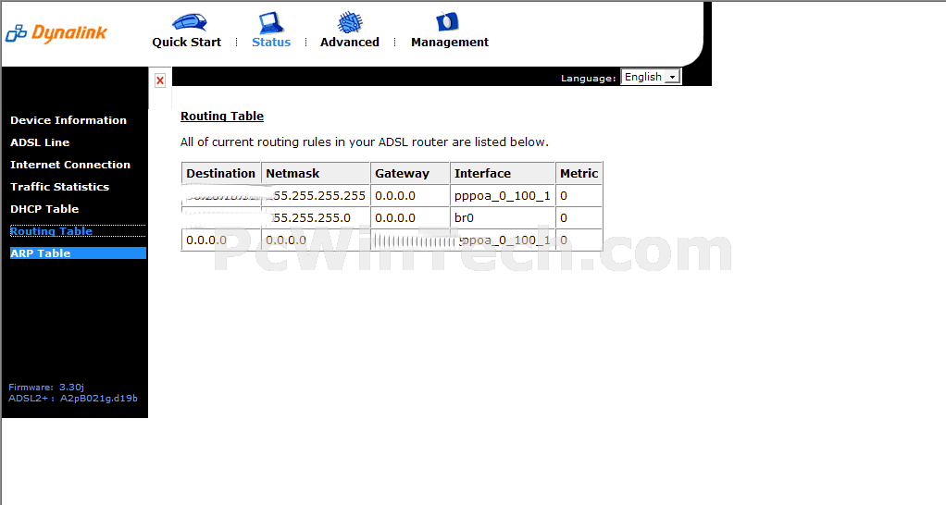View the Internet Connection page
This screenshot has width=946, height=505.
click(x=70, y=165)
